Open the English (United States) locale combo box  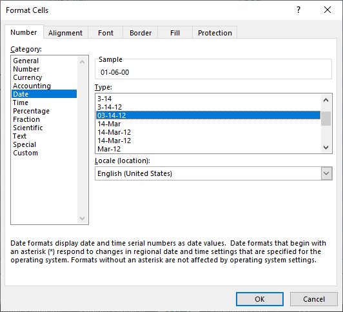(213, 173)
